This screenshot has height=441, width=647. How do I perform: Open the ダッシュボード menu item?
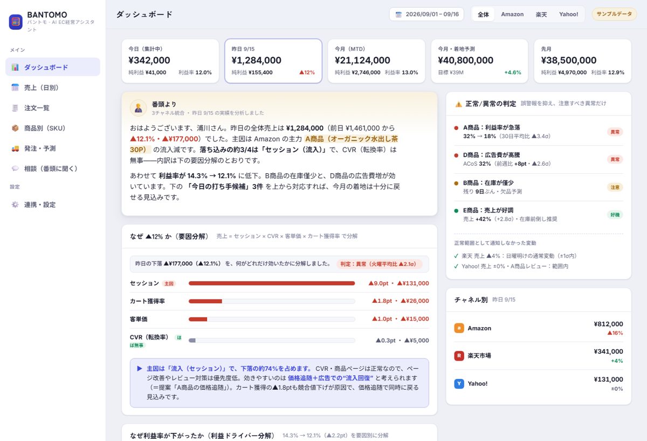tap(53, 67)
